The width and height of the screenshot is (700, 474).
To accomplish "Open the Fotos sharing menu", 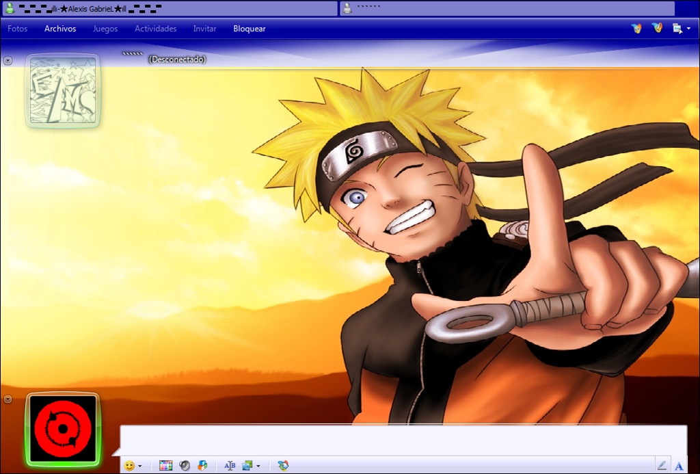I will 17,29.
